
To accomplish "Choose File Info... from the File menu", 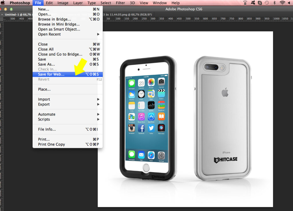I will 68,129.
